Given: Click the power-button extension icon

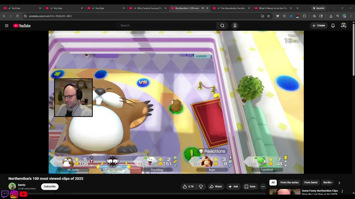Looking at the screenshot, I should pyautogui.click(x=284, y=16).
